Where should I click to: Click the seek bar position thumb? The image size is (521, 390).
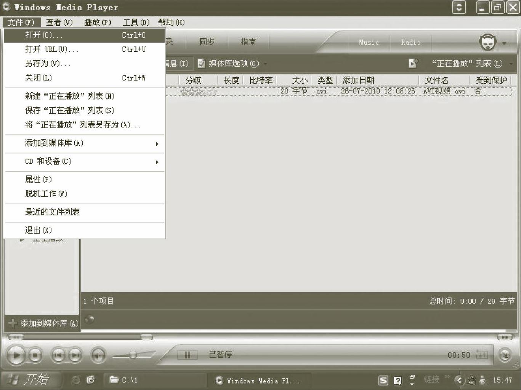click(x=147, y=337)
